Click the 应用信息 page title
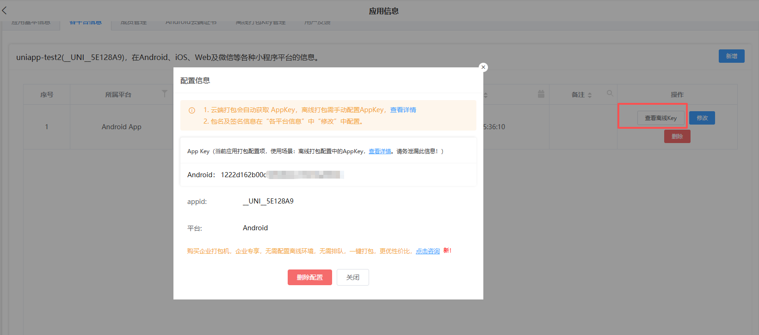 click(x=384, y=11)
